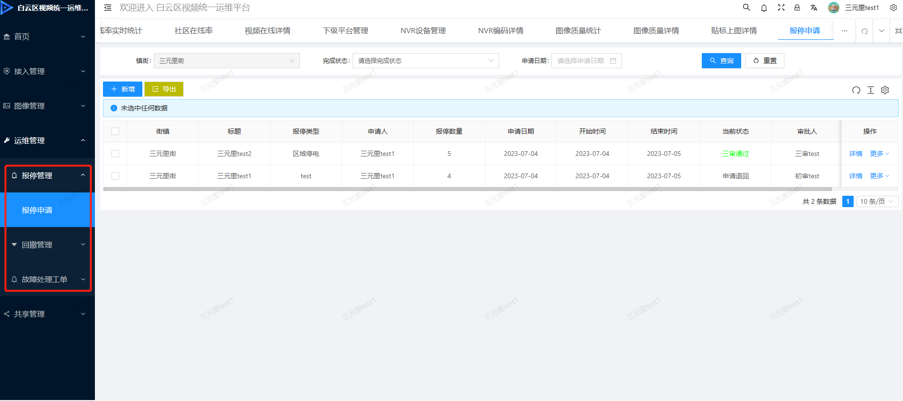Toggle fullscreen mode icon

pos(781,8)
